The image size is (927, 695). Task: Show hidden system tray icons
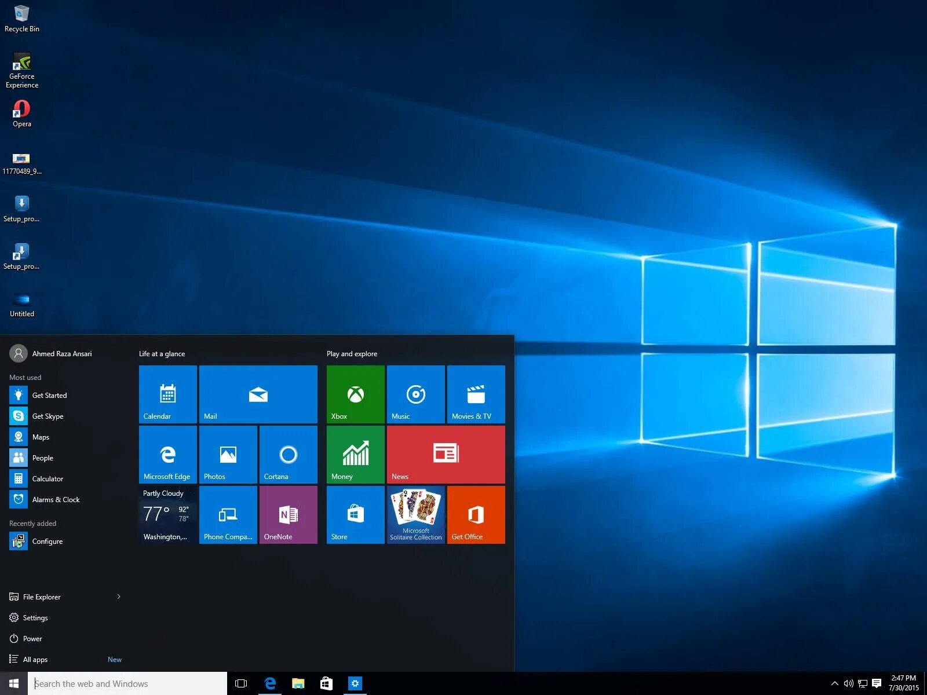click(834, 683)
